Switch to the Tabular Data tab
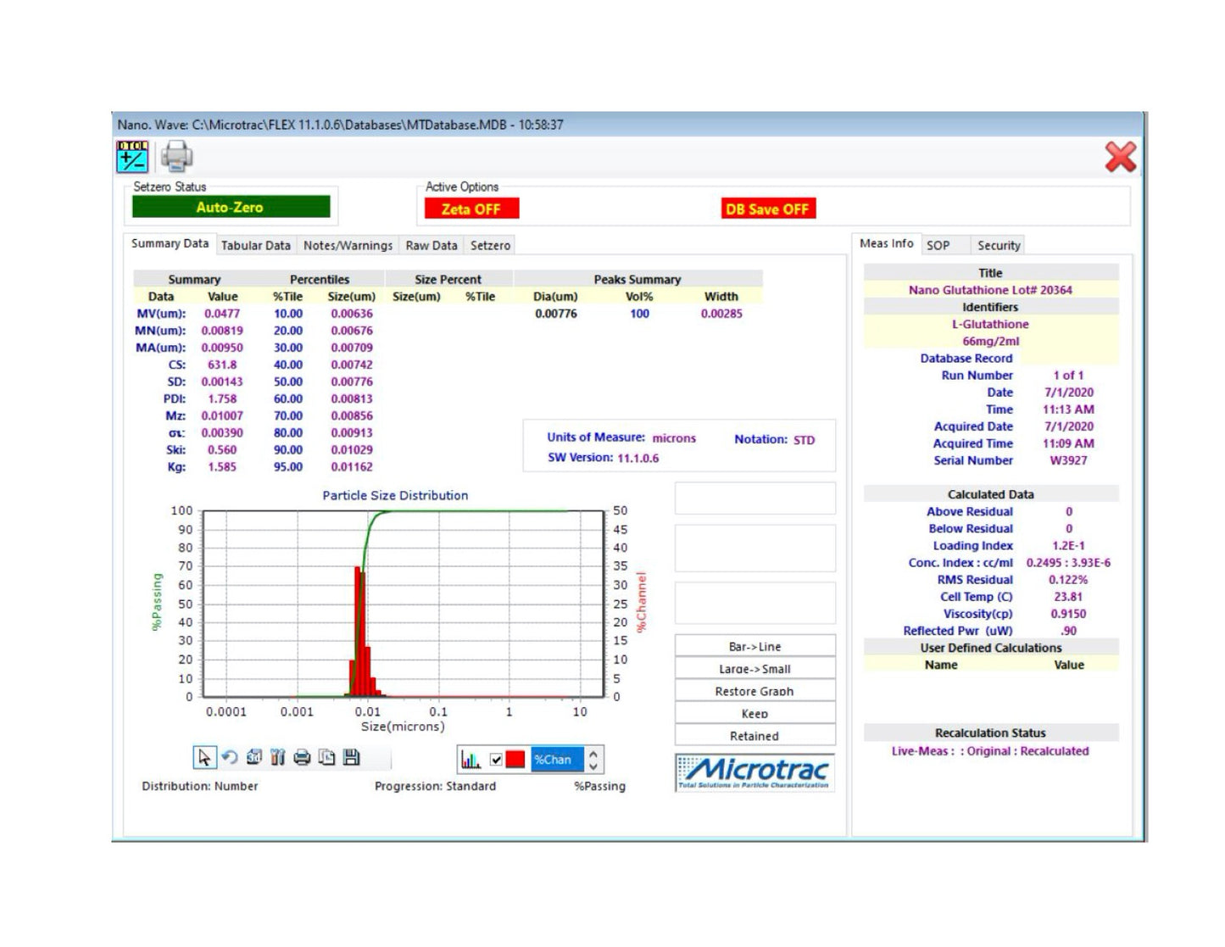 click(x=255, y=245)
